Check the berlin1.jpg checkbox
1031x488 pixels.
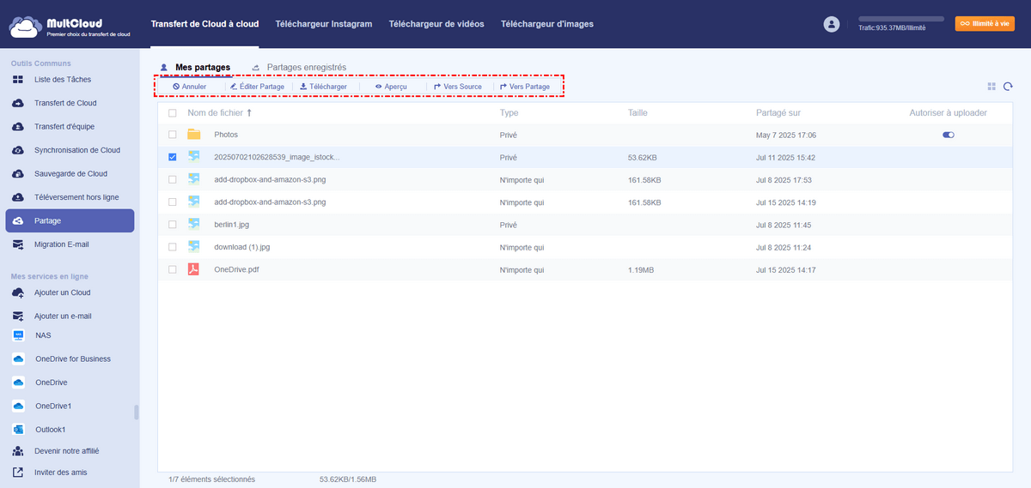(x=173, y=225)
